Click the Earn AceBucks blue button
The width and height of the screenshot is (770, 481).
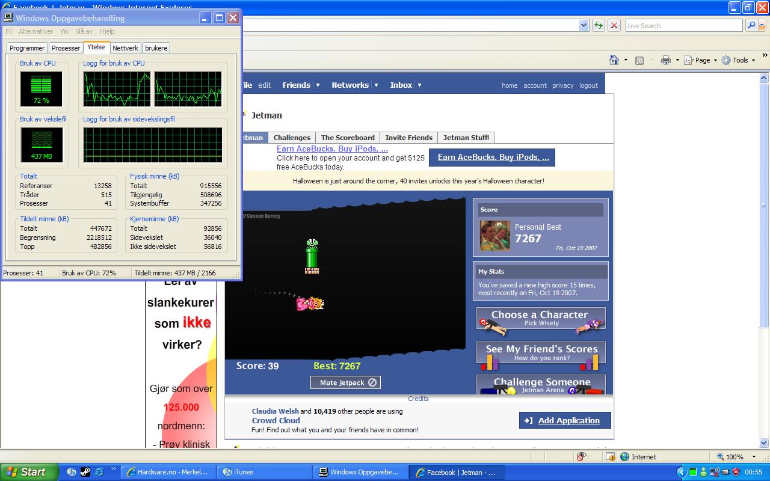492,158
